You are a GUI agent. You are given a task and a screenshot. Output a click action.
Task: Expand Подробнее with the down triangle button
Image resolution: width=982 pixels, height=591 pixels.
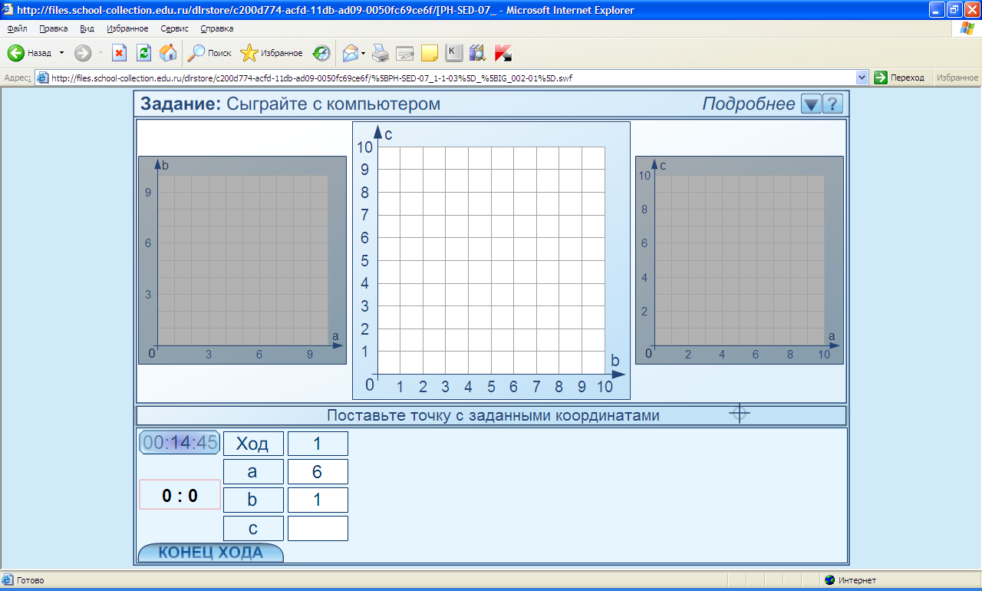pos(811,104)
